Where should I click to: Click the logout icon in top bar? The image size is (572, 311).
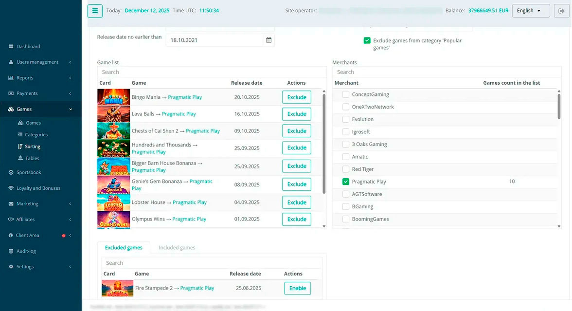tap(561, 11)
